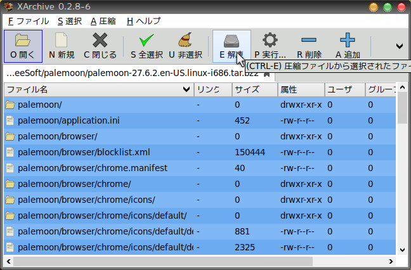
Task: Sort by ファイル名 column header
Action: [x=99, y=89]
